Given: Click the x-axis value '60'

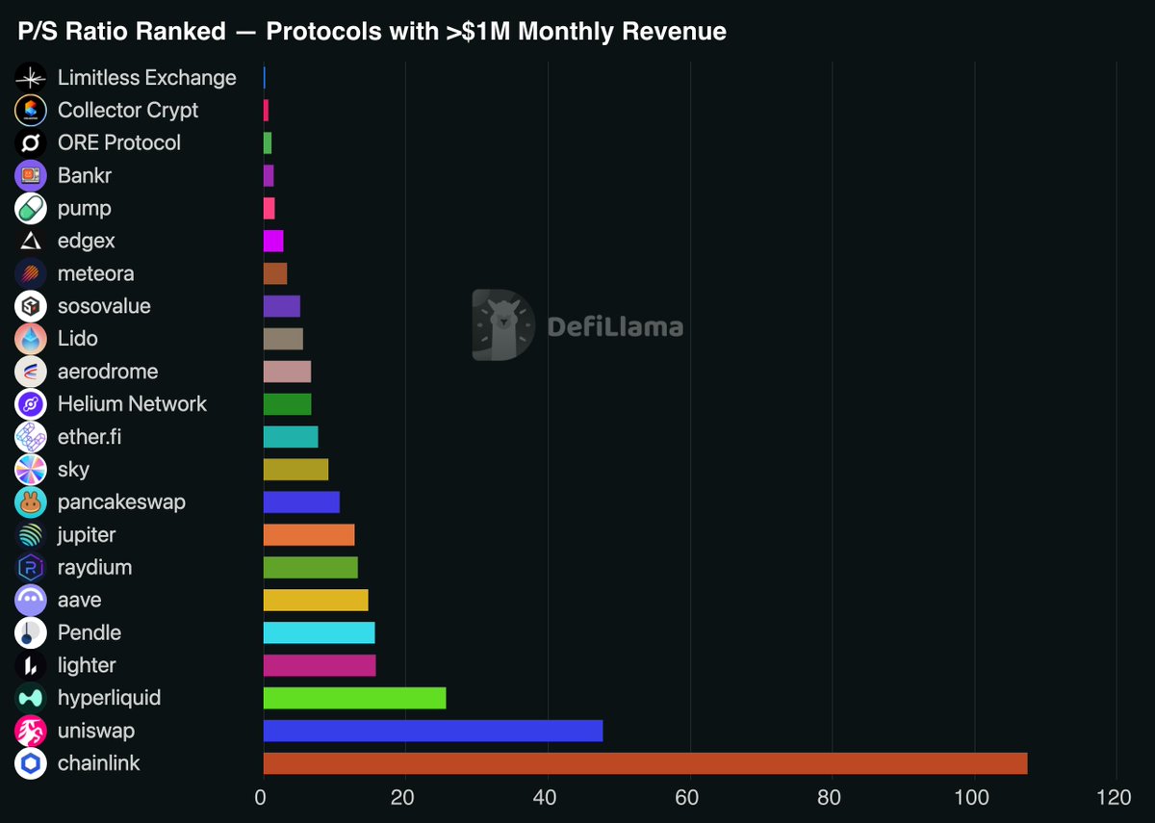Looking at the screenshot, I should [x=687, y=797].
